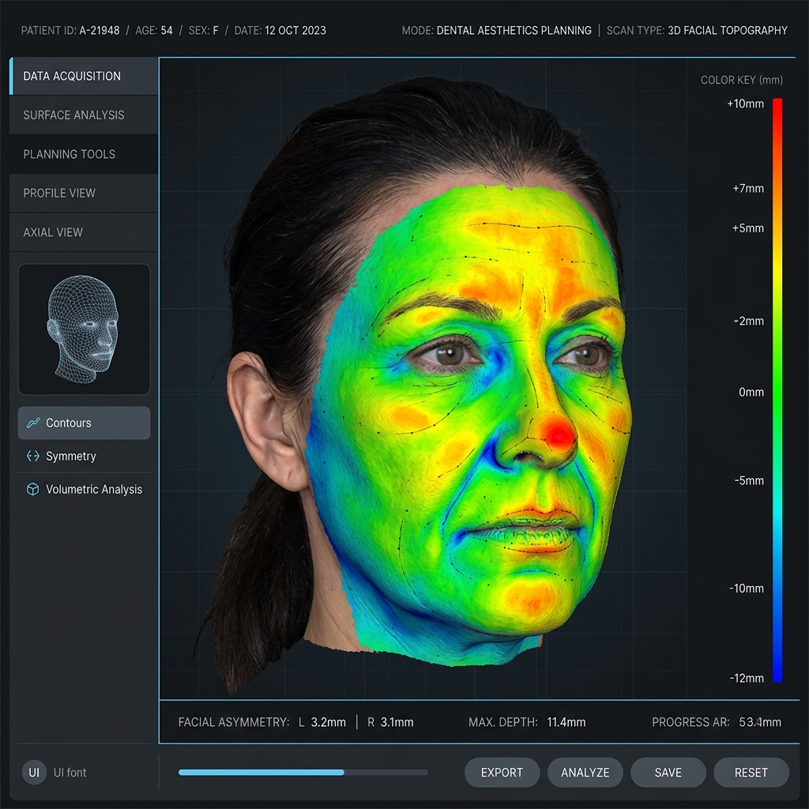Click the patient age 54 value

click(x=167, y=31)
